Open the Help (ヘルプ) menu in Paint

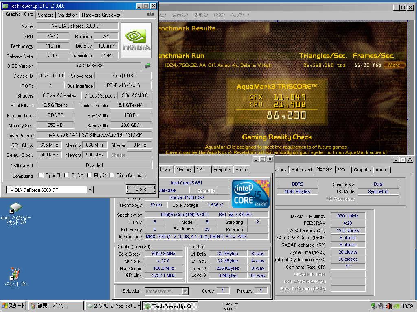[239, 15]
